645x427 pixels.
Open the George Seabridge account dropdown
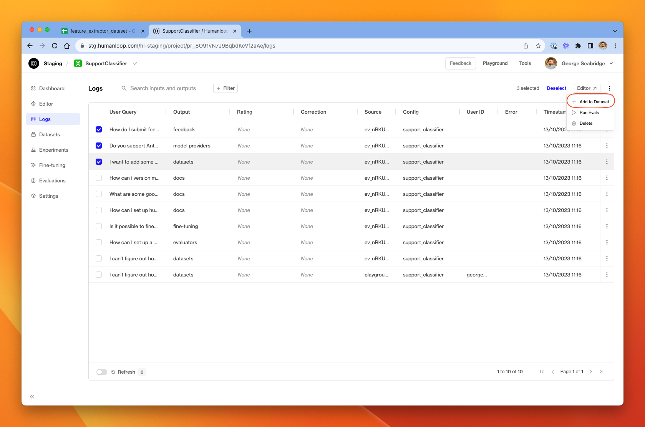pyautogui.click(x=611, y=63)
